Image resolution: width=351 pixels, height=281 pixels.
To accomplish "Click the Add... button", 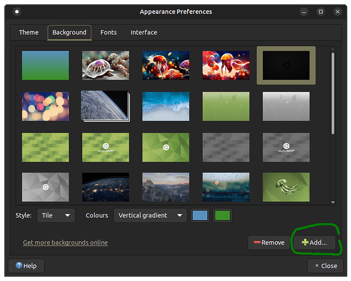I will click(314, 242).
